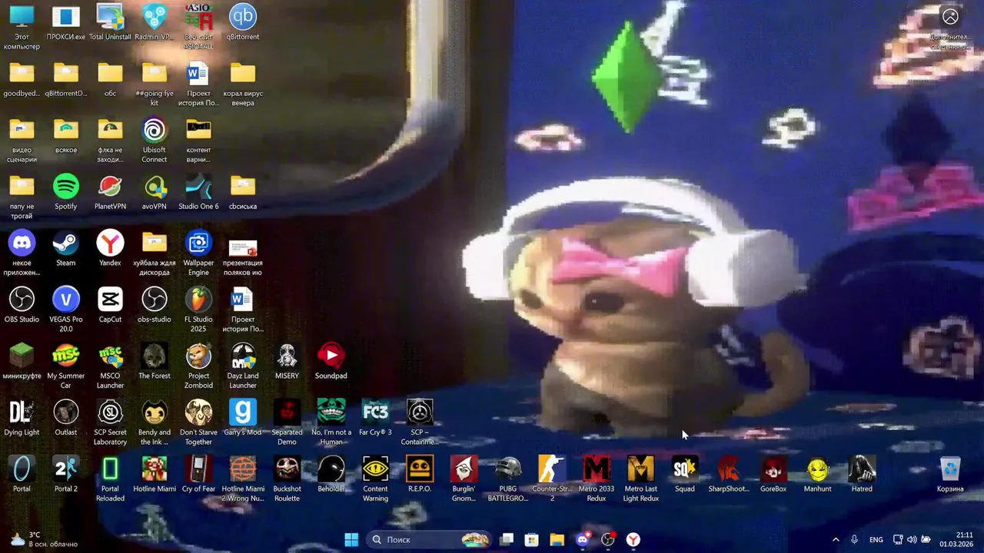The width and height of the screenshot is (984, 553).
Task: Open Discord from the taskbar
Action: pyautogui.click(x=583, y=539)
